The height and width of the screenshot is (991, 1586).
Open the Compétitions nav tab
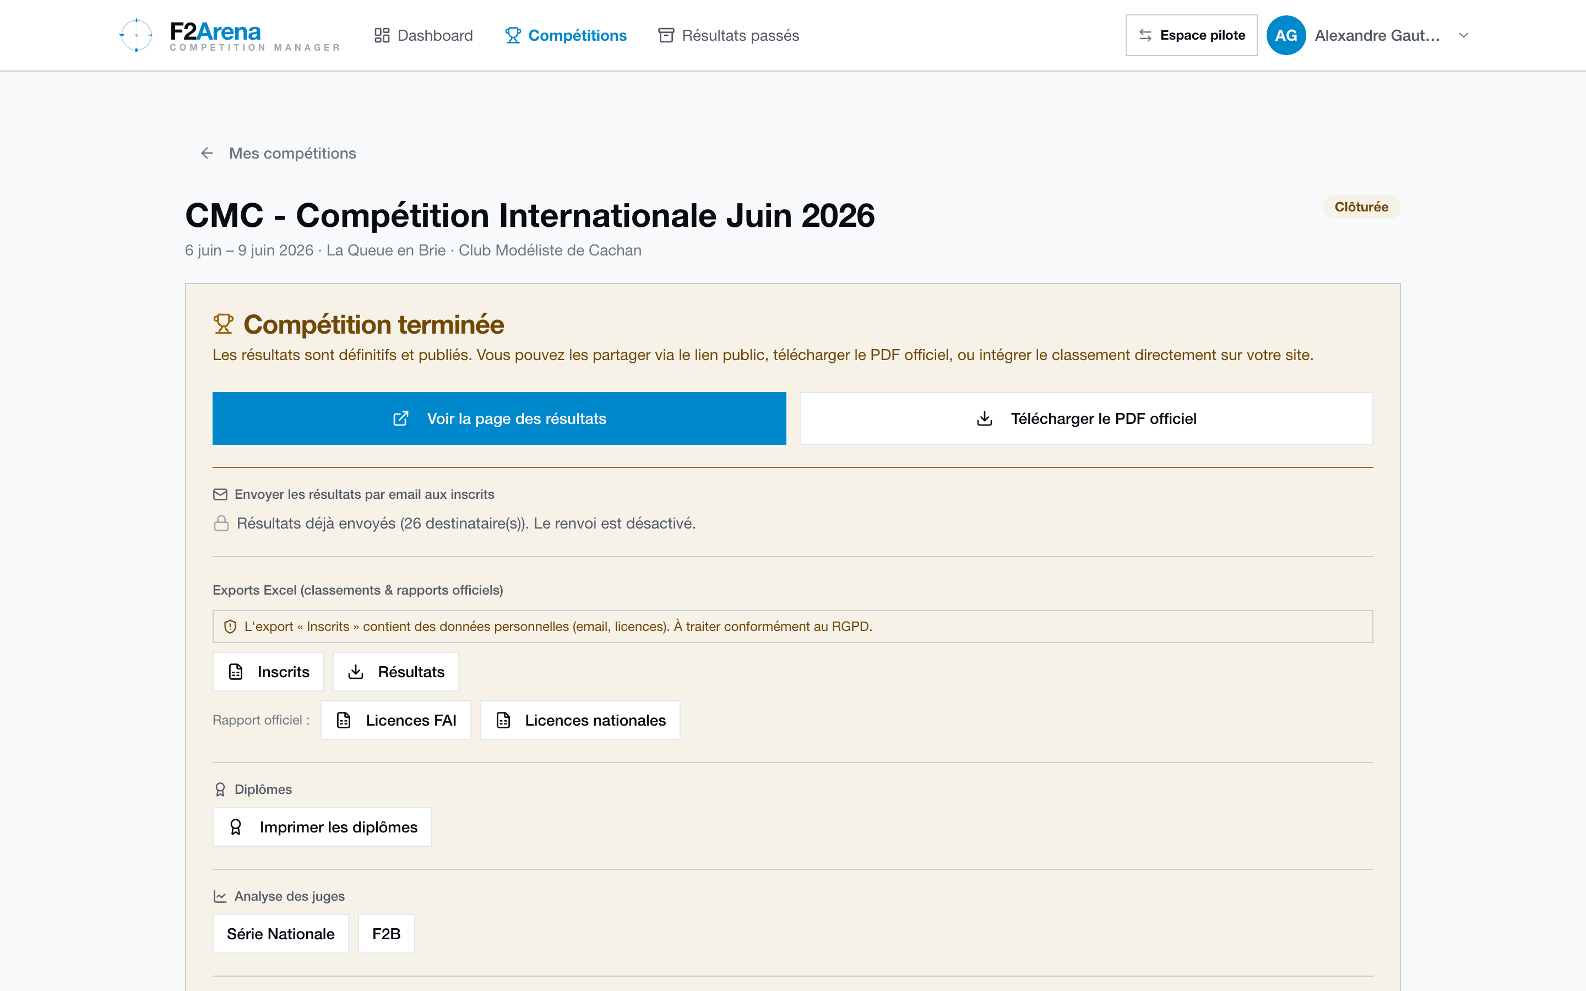pos(566,35)
